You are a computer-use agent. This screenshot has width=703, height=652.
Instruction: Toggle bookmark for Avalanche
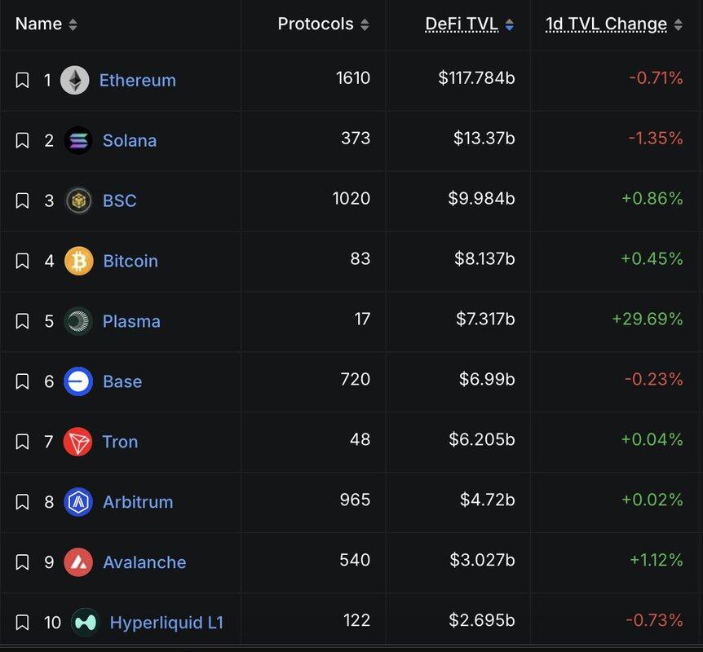point(22,562)
